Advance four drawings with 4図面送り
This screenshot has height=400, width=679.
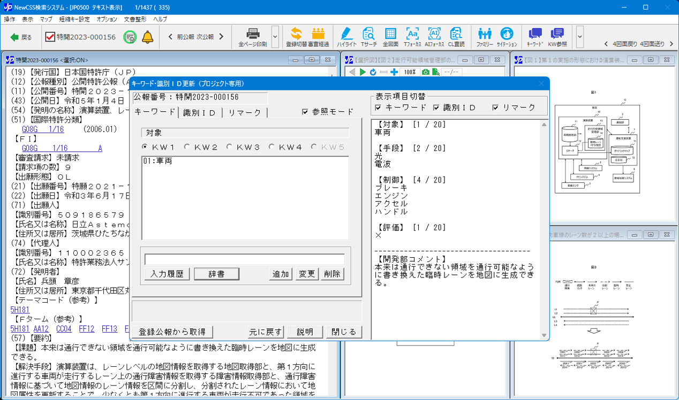pos(657,44)
